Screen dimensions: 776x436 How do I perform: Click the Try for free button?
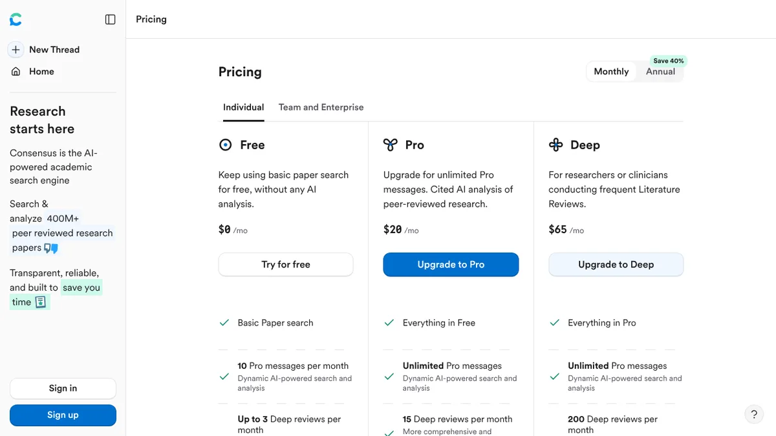click(x=286, y=265)
